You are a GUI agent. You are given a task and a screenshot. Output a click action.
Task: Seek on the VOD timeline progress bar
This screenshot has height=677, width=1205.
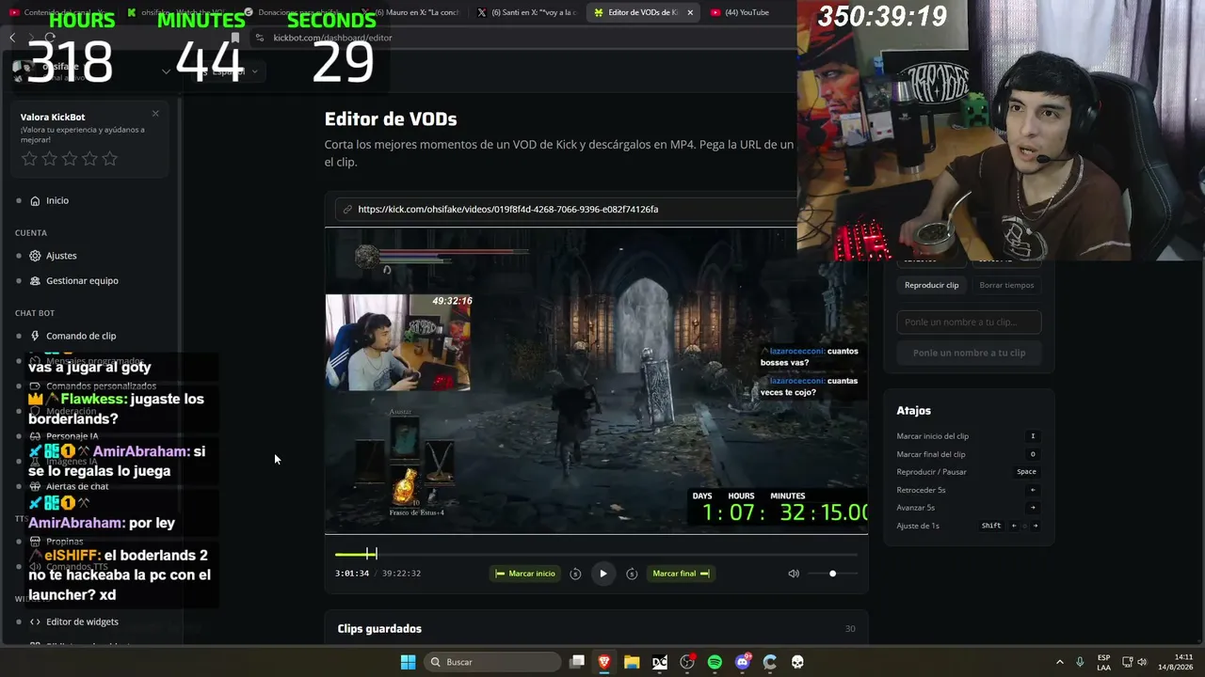[596, 554]
